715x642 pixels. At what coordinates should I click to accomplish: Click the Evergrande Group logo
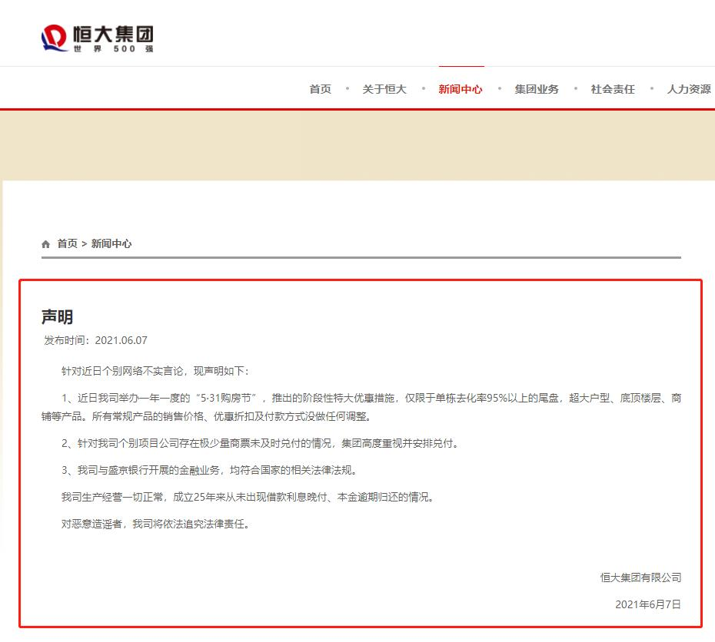[97, 38]
